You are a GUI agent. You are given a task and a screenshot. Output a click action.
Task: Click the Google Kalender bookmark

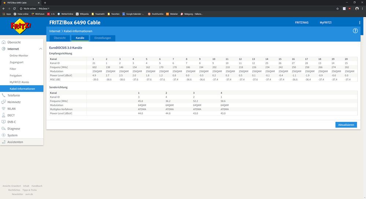133,14
